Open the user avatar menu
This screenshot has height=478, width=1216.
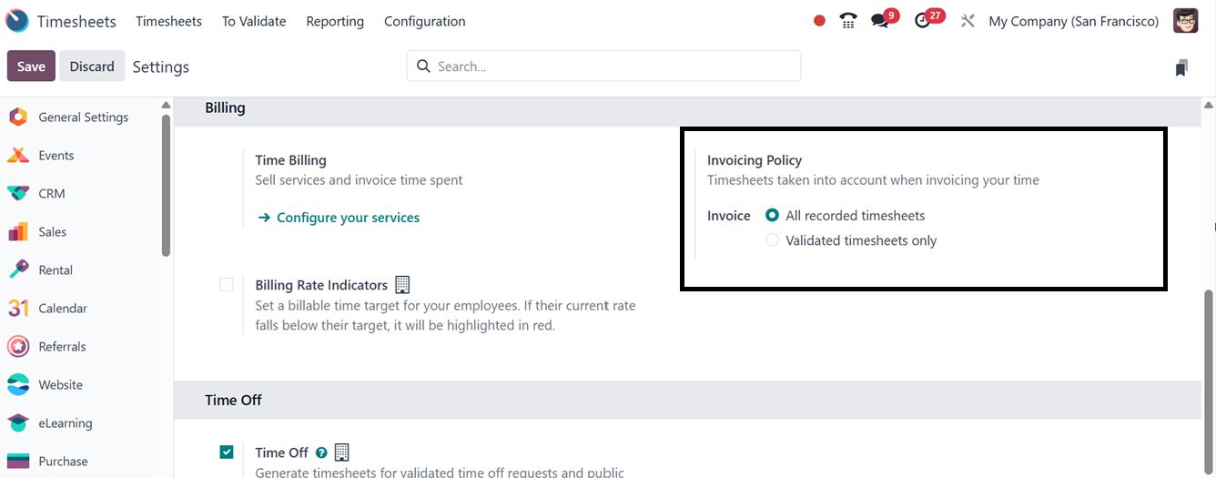point(1185,21)
